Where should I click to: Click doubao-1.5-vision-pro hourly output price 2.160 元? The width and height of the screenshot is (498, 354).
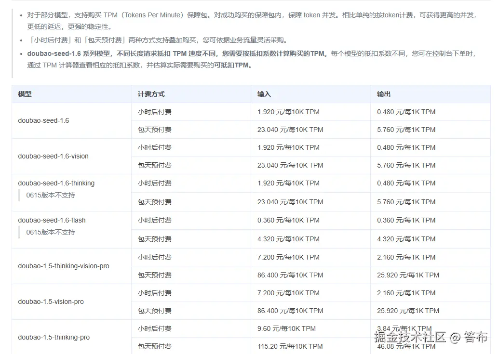[x=406, y=293]
